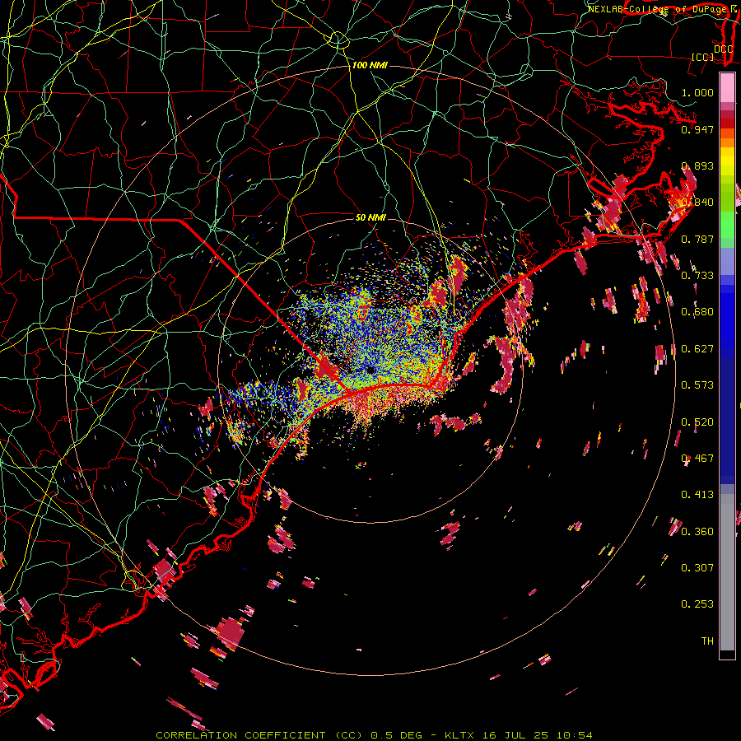This screenshot has height=741, width=741.
Task: Click the black radar site dot at center
Action: coord(370,370)
